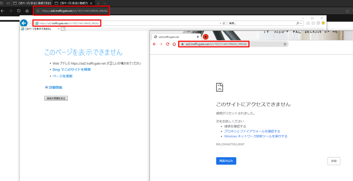Open a new Internet Explorer tab

(x=63, y=29)
